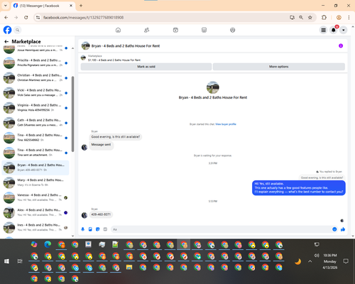Click the Facebook logo
Image resolution: width=355 pixels, height=284 pixels.
tap(7, 30)
